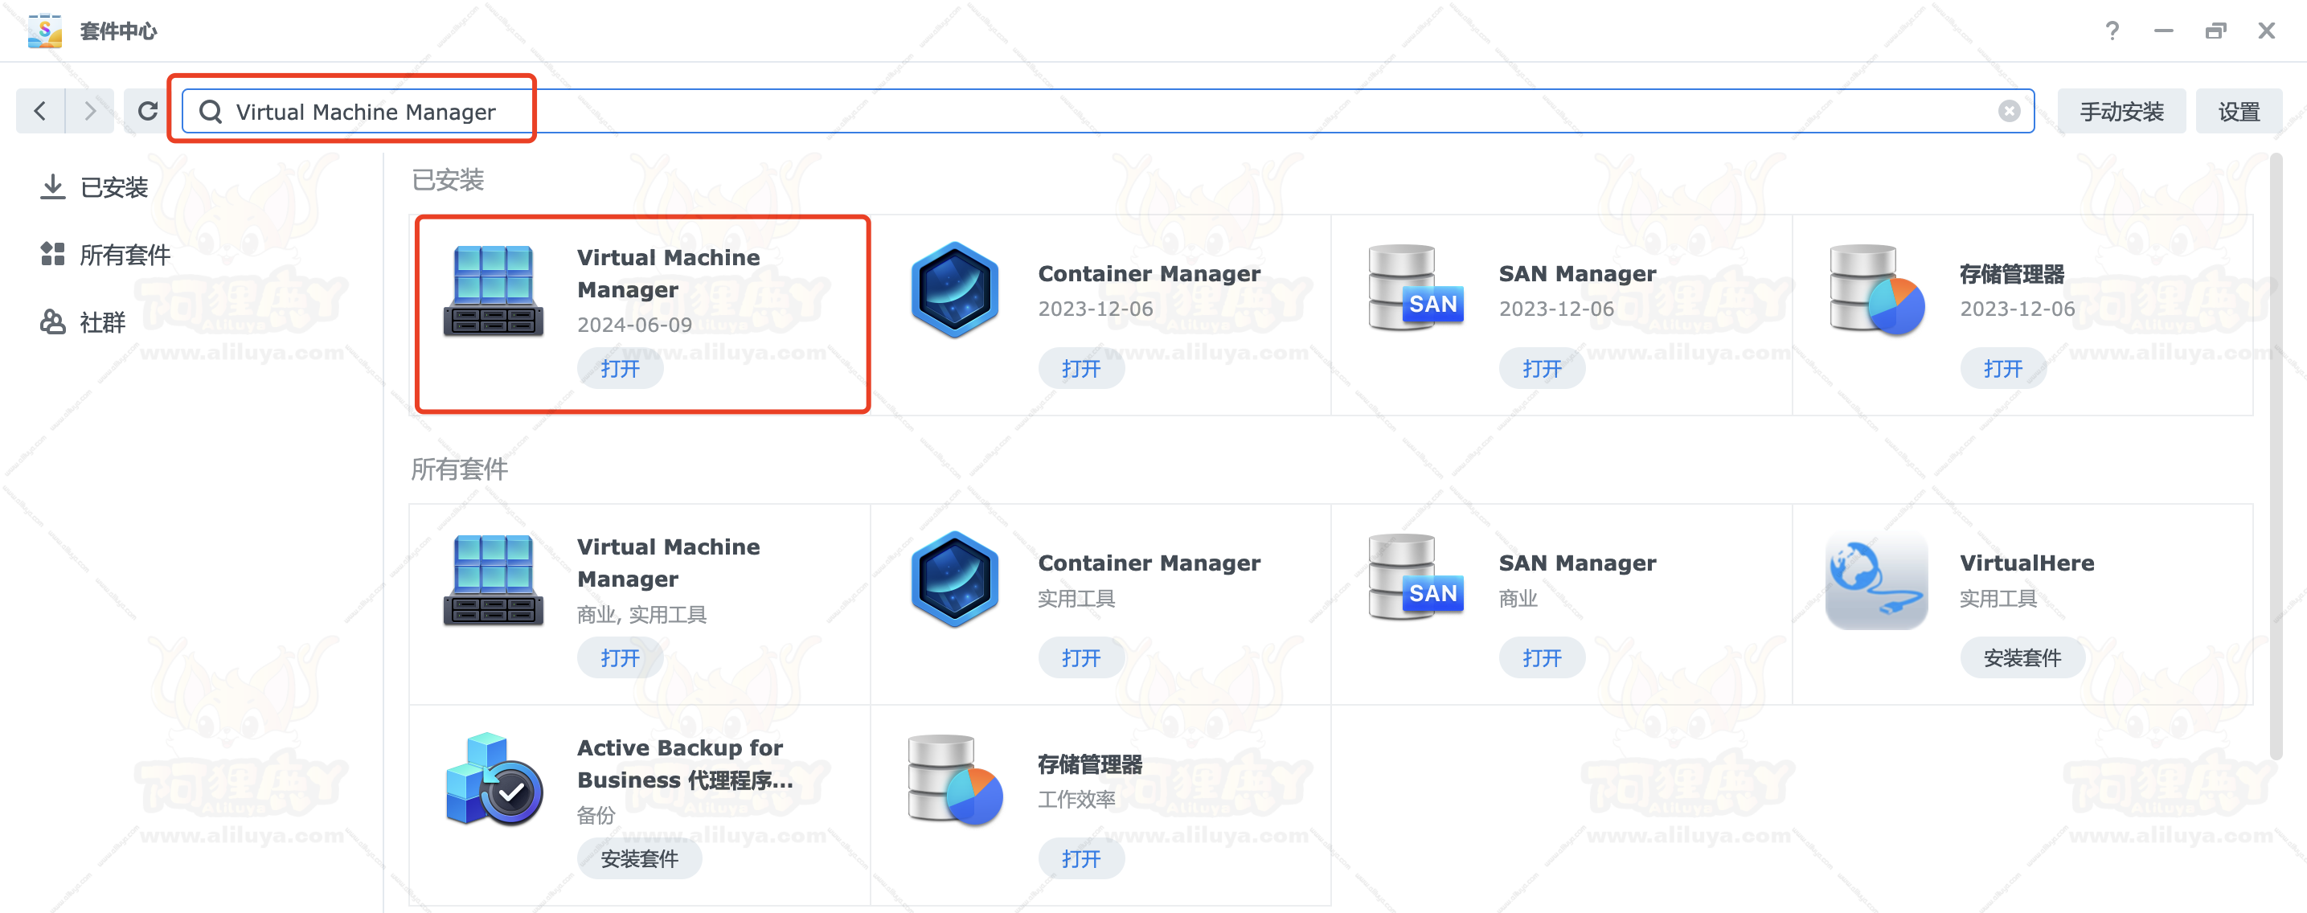The height and width of the screenshot is (913, 2307).
Task: Click the 2024-06-09 date text
Action: tap(634, 324)
